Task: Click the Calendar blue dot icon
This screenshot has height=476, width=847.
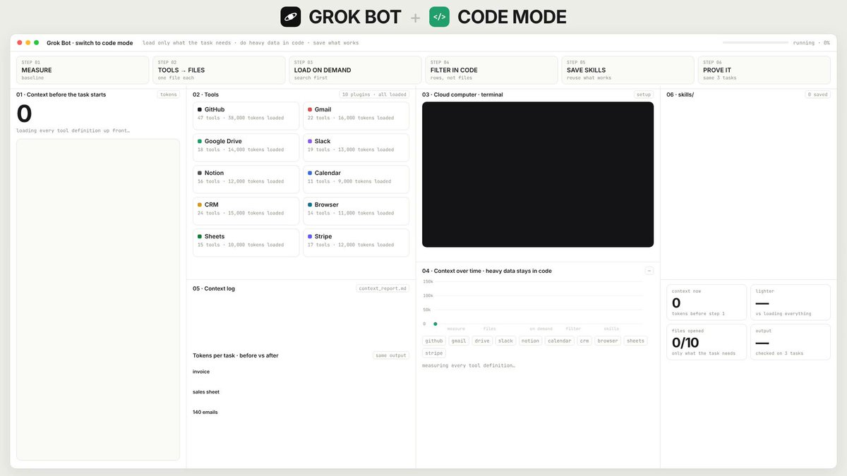Action: (310, 173)
